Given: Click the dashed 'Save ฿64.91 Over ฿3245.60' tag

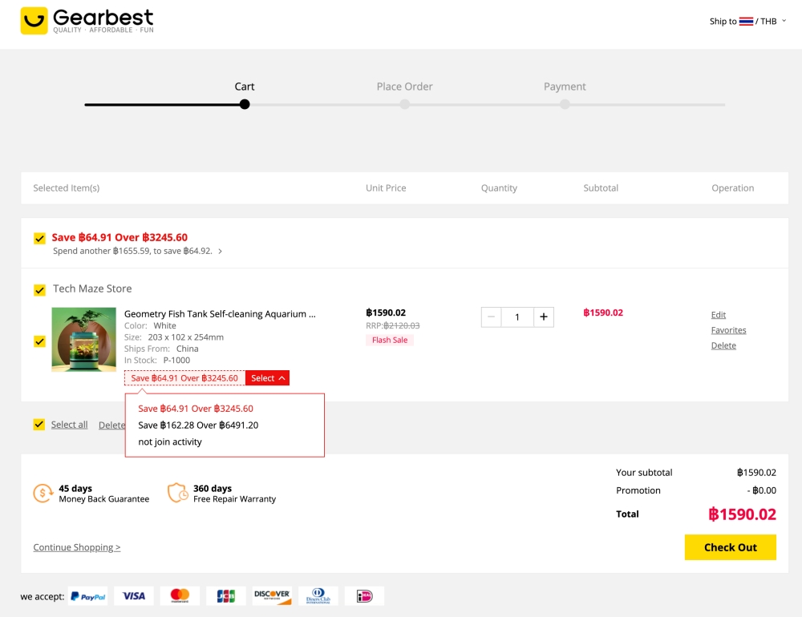Looking at the screenshot, I should 184,377.
